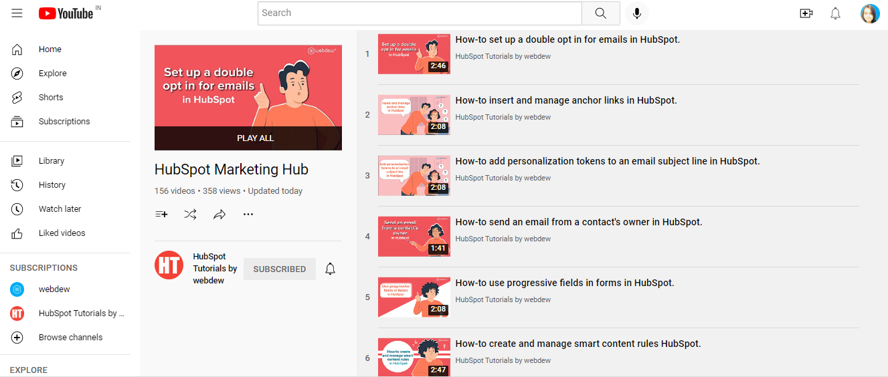Click the personalization tokens video thumbnail

click(414, 176)
